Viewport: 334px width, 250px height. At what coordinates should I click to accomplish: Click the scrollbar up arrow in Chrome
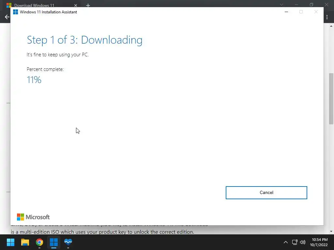click(331, 26)
